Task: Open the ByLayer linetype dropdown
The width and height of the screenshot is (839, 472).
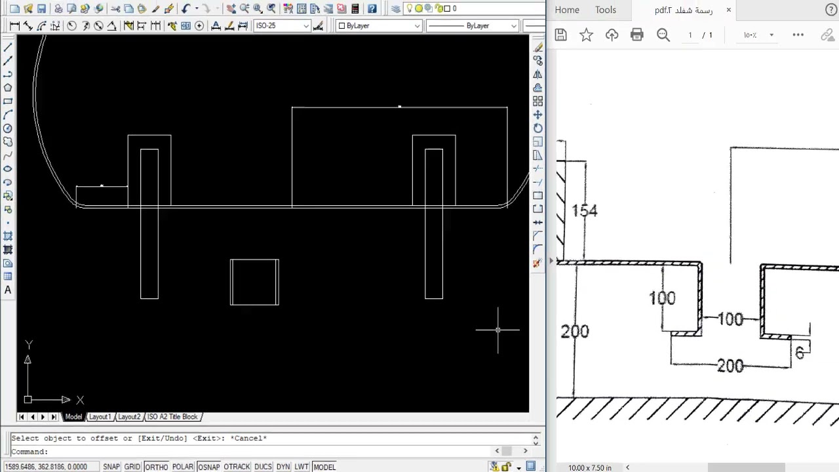Action: [x=513, y=26]
